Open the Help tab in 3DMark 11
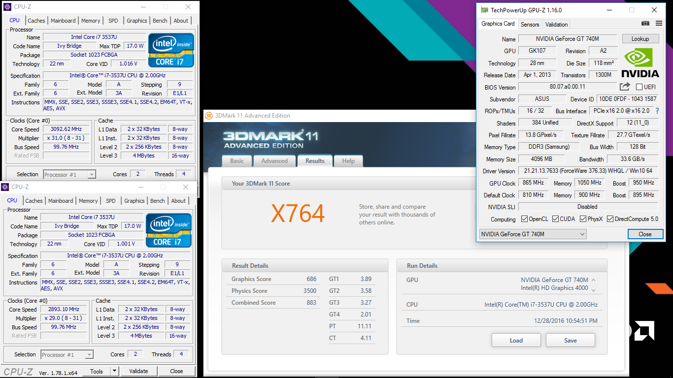 [348, 161]
